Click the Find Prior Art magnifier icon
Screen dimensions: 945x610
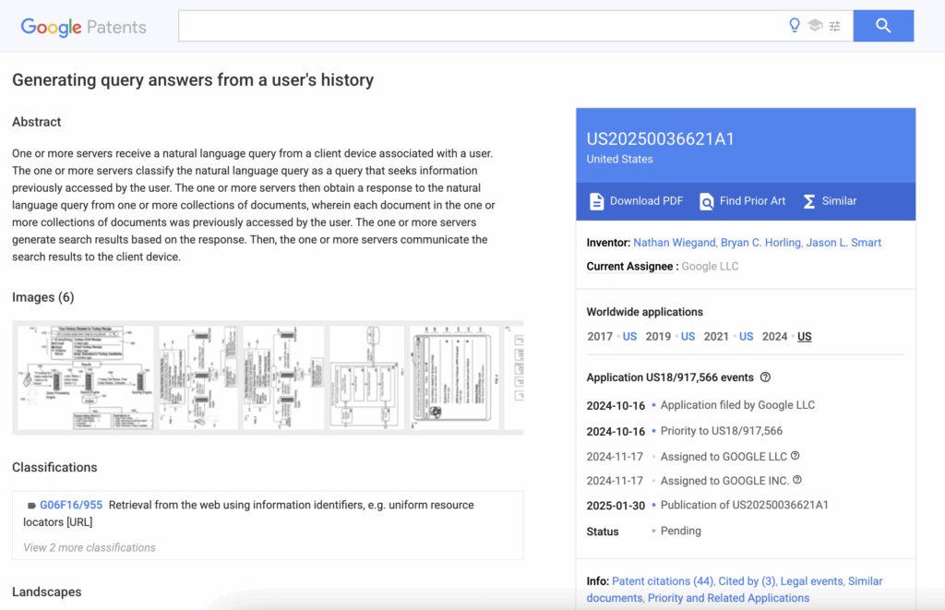705,200
